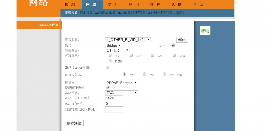Image resolution: width=266 pixels, height=131 pixels.
Task: Open the 桥类型 PPPoE_Bridged dropdown
Action: [121, 83]
